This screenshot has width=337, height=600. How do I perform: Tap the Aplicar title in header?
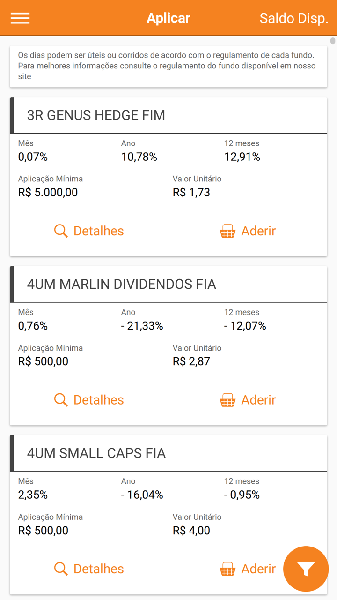point(168,18)
